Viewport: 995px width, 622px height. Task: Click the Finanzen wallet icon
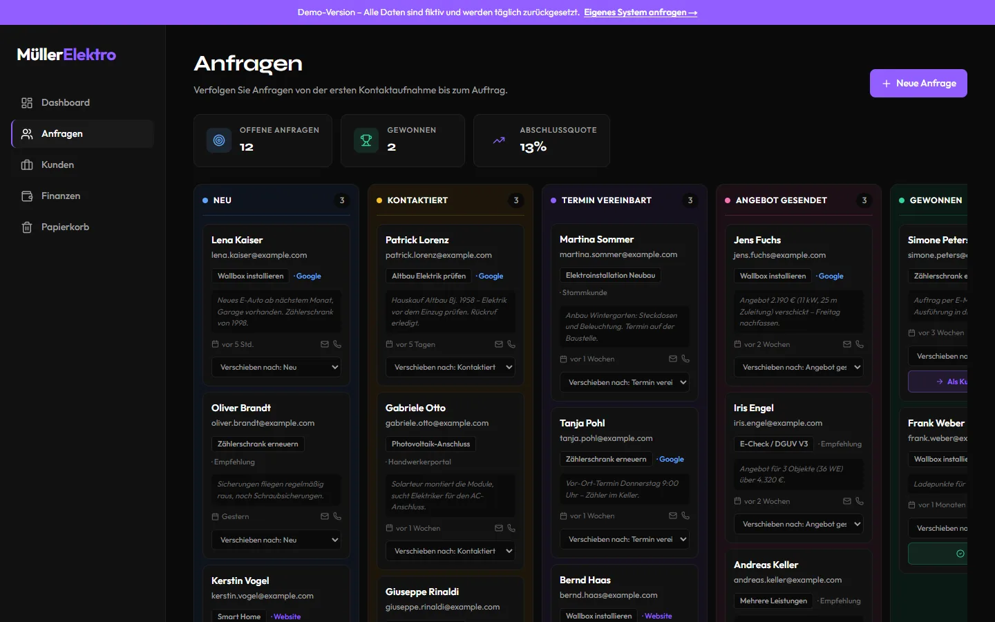click(27, 196)
